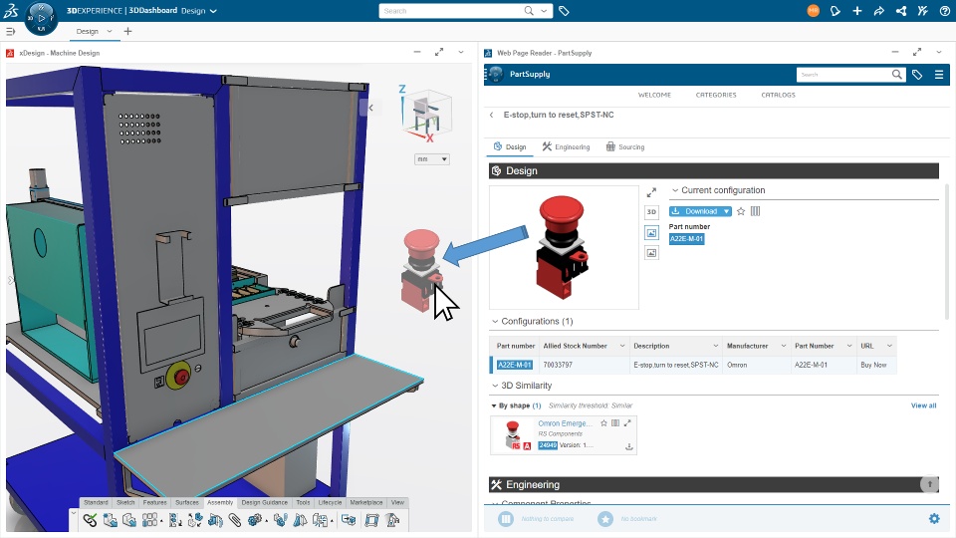Screen dimensions: 956x538
Task: Click the plus add icon in top bar
Action: [857, 11]
